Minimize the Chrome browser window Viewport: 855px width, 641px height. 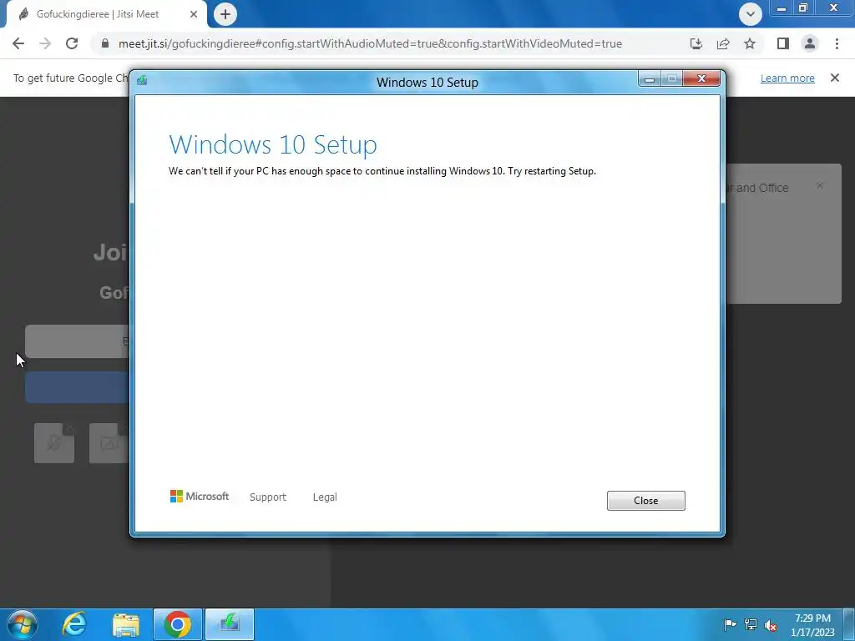(x=782, y=8)
